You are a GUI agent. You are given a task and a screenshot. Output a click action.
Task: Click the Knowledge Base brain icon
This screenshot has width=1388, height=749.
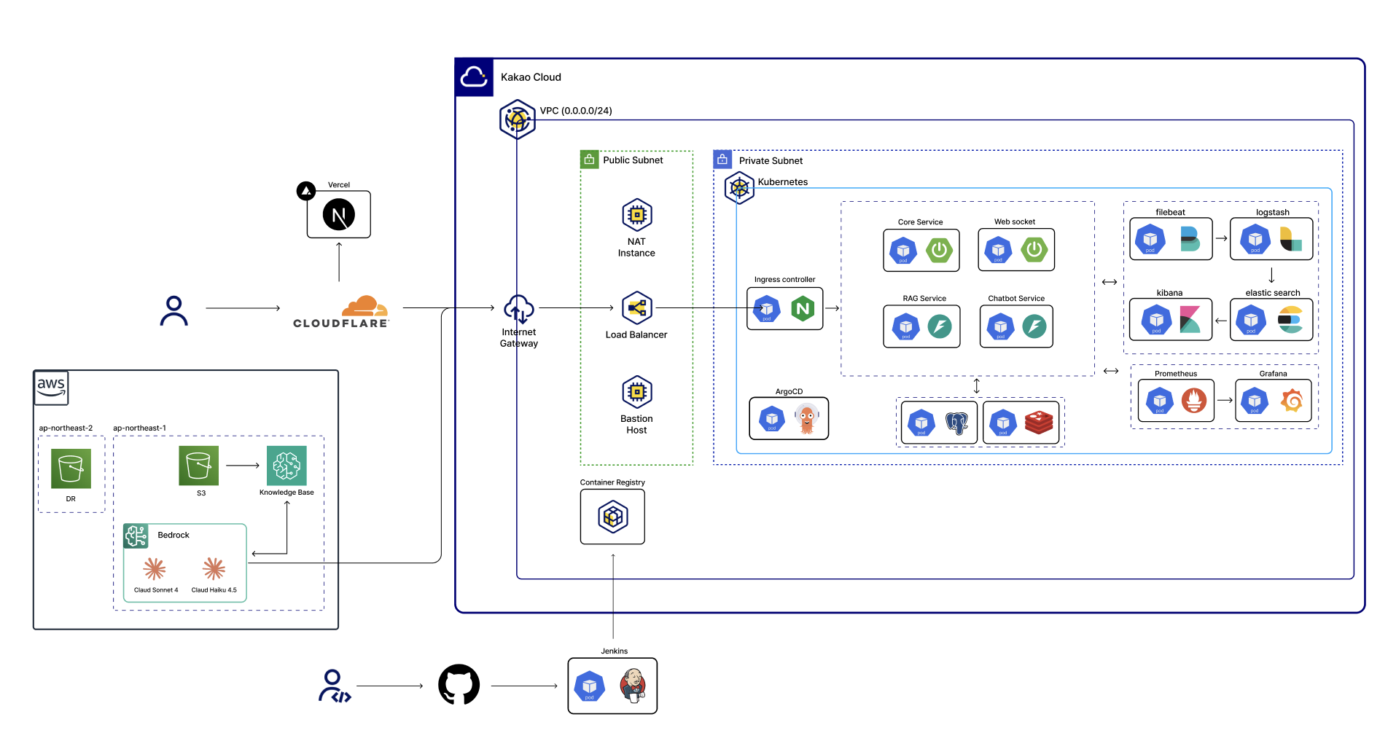[286, 466]
